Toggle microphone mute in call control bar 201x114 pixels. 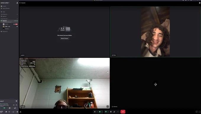(95, 112)
